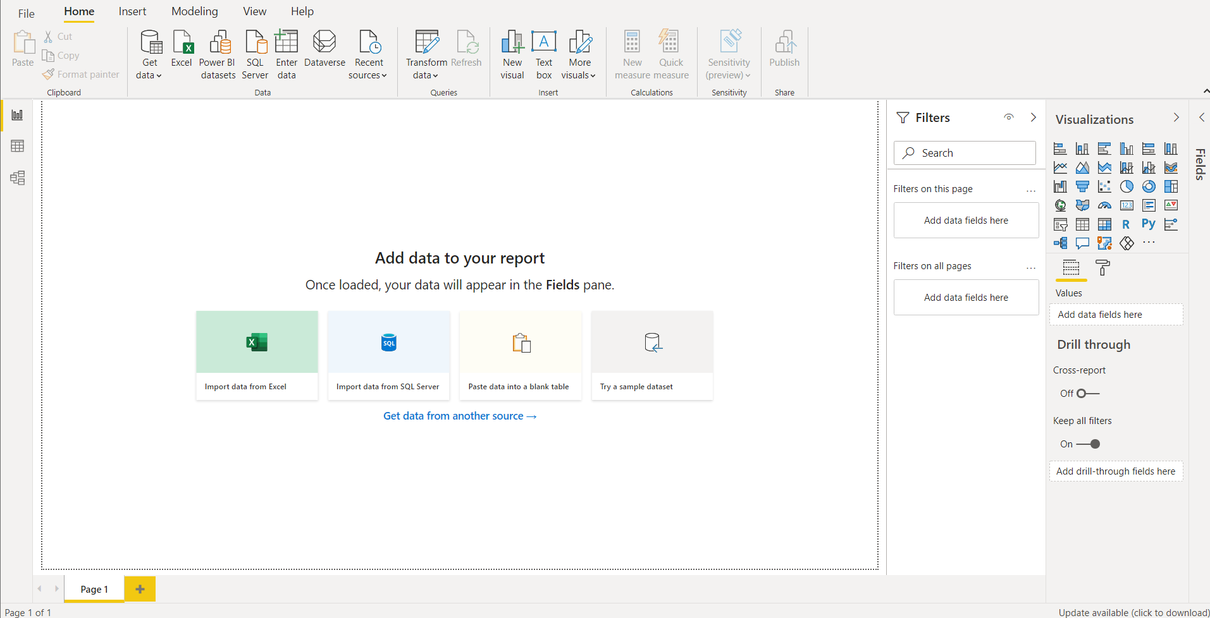This screenshot has width=1210, height=618.
Task: Expand the Fields pane
Action: click(1201, 118)
